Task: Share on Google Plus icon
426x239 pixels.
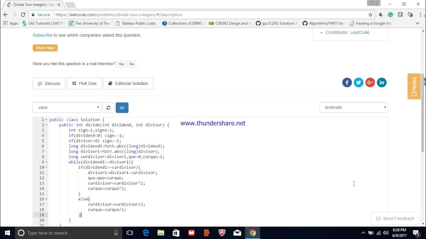Action: pos(370,82)
